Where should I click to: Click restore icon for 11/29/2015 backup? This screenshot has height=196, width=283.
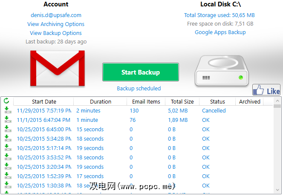[7, 111]
